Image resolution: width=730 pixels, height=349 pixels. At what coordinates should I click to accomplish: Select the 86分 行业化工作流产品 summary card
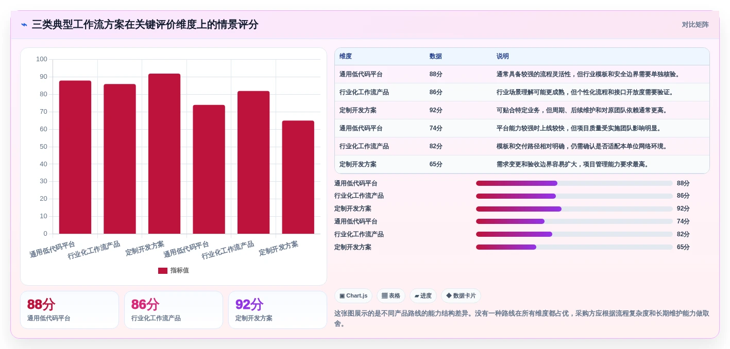[174, 310]
